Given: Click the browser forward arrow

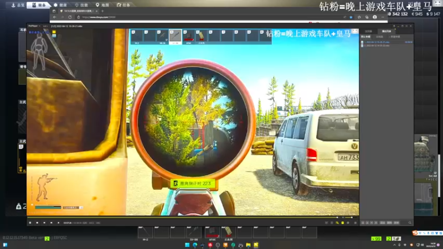Looking at the screenshot, I should coord(62,17).
